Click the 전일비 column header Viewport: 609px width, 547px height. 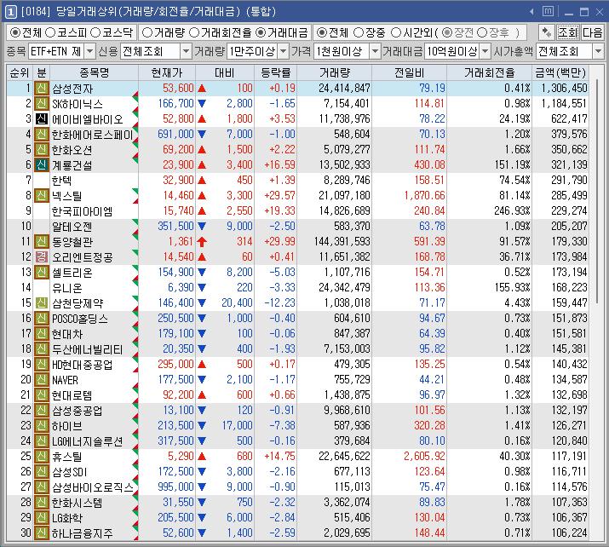click(x=409, y=72)
